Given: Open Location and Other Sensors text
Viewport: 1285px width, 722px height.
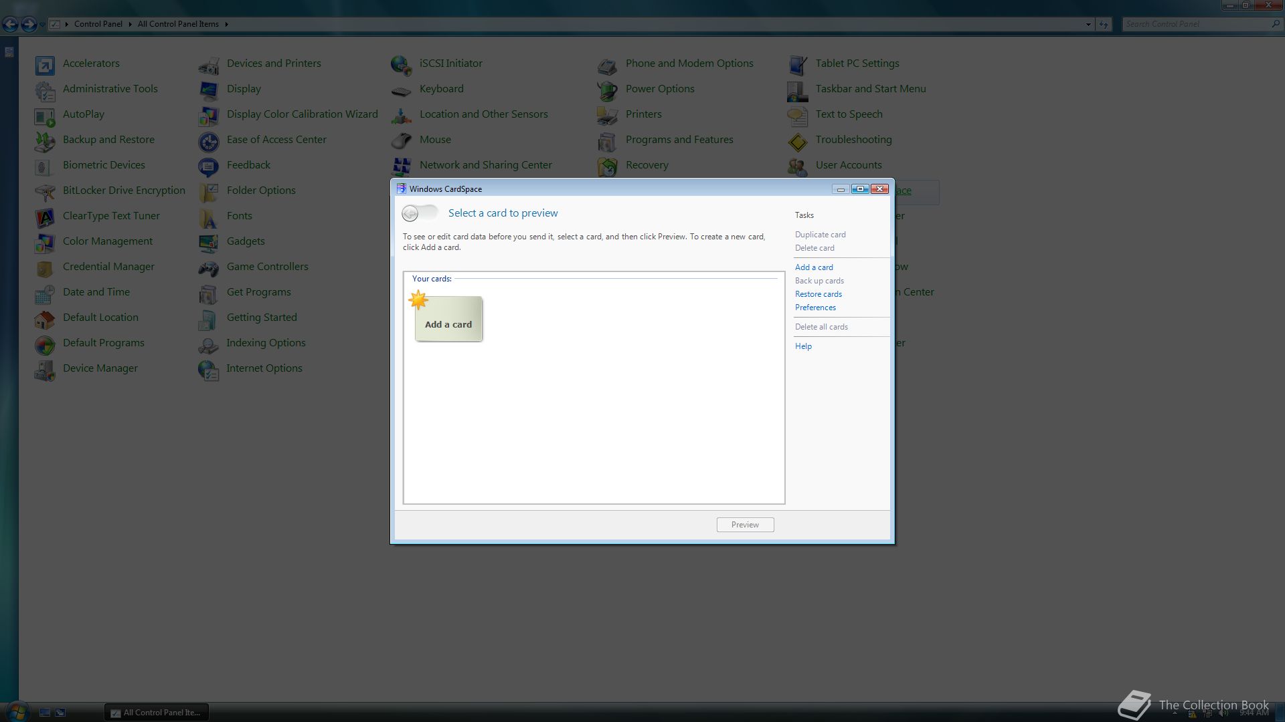Looking at the screenshot, I should (x=483, y=114).
